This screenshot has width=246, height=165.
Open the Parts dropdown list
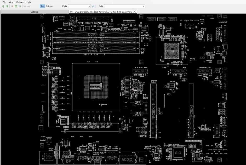point(89,6)
